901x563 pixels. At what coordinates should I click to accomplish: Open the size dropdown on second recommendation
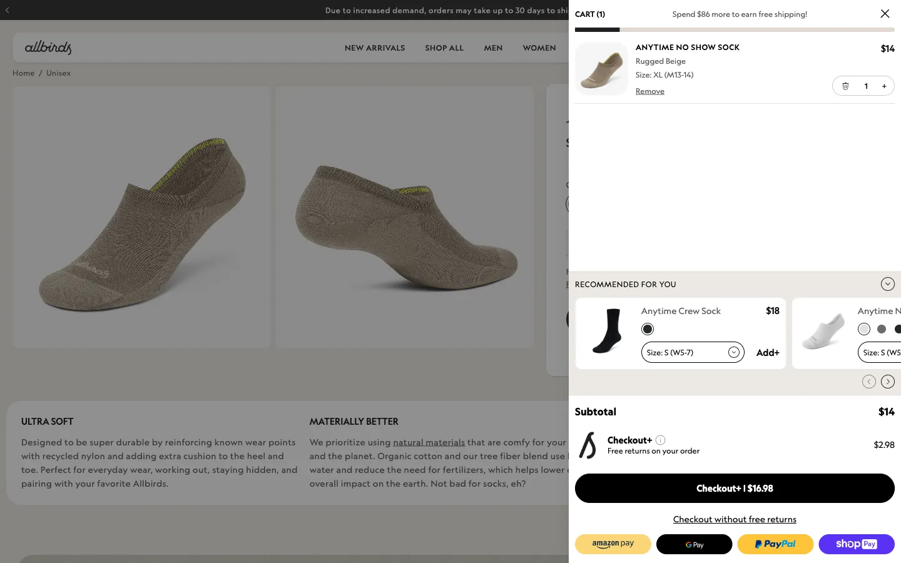click(x=879, y=352)
